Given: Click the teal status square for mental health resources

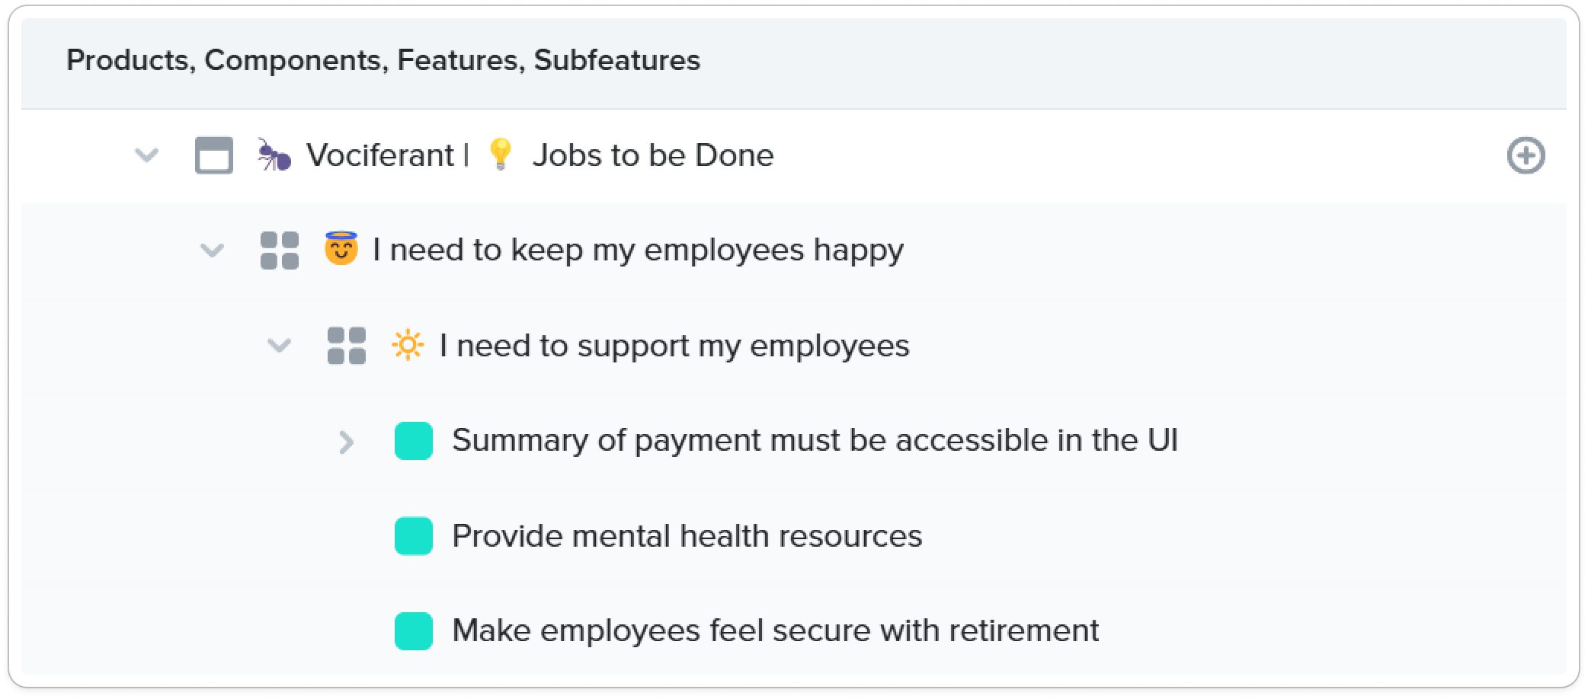Looking at the screenshot, I should pyautogui.click(x=414, y=536).
